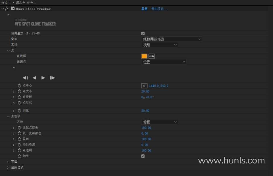Track forward continuously
The image size is (273, 176).
click(x=43, y=78)
